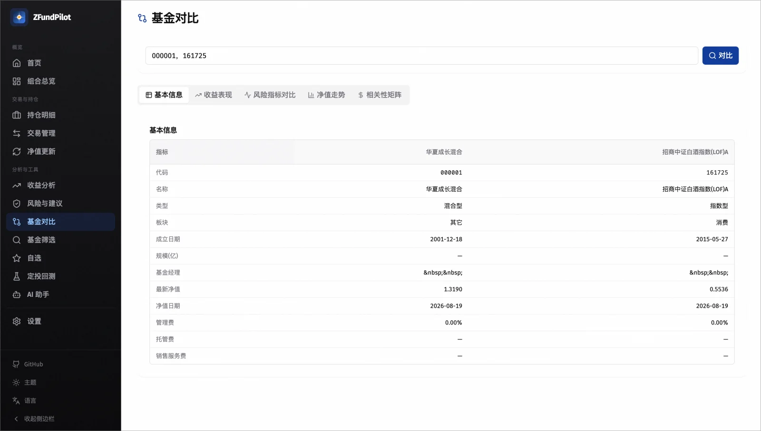Image resolution: width=761 pixels, height=431 pixels.
Task: Click the 相关性矩阵 tab dollar icon
Action: [x=361, y=95]
